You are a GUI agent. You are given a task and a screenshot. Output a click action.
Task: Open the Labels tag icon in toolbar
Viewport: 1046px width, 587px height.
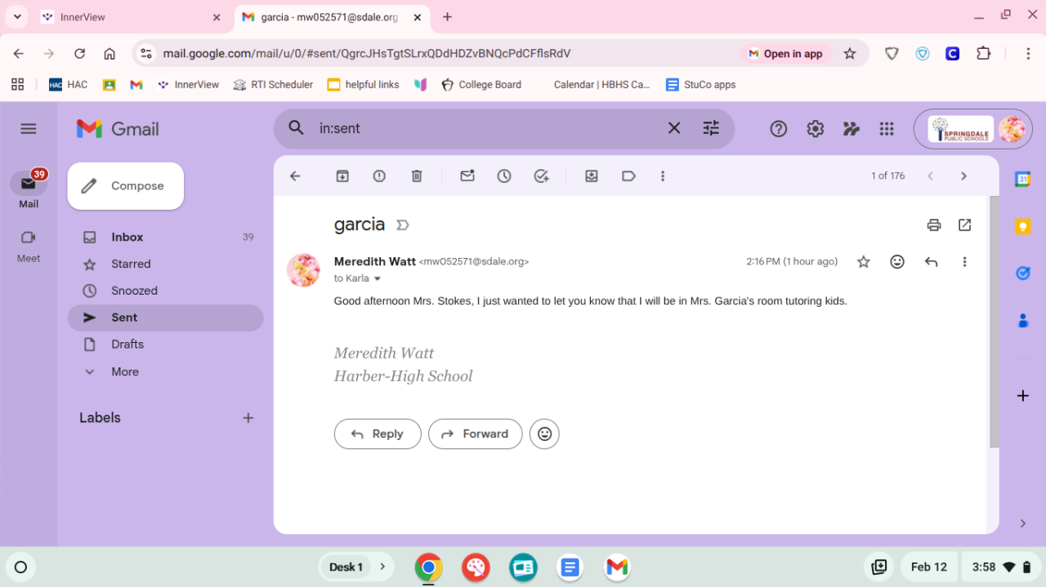coord(628,176)
